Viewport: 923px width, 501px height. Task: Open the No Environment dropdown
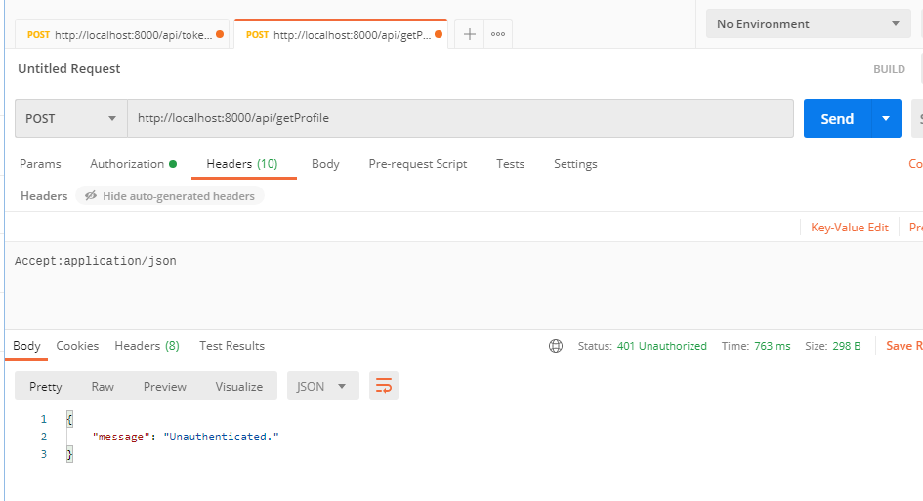(x=808, y=24)
